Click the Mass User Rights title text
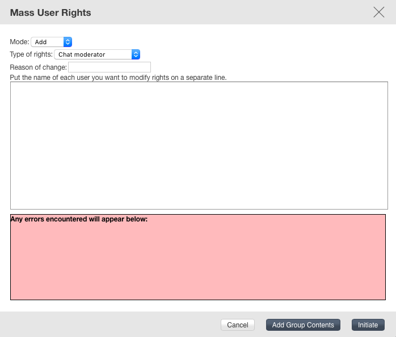The height and width of the screenshot is (337, 396). click(50, 12)
